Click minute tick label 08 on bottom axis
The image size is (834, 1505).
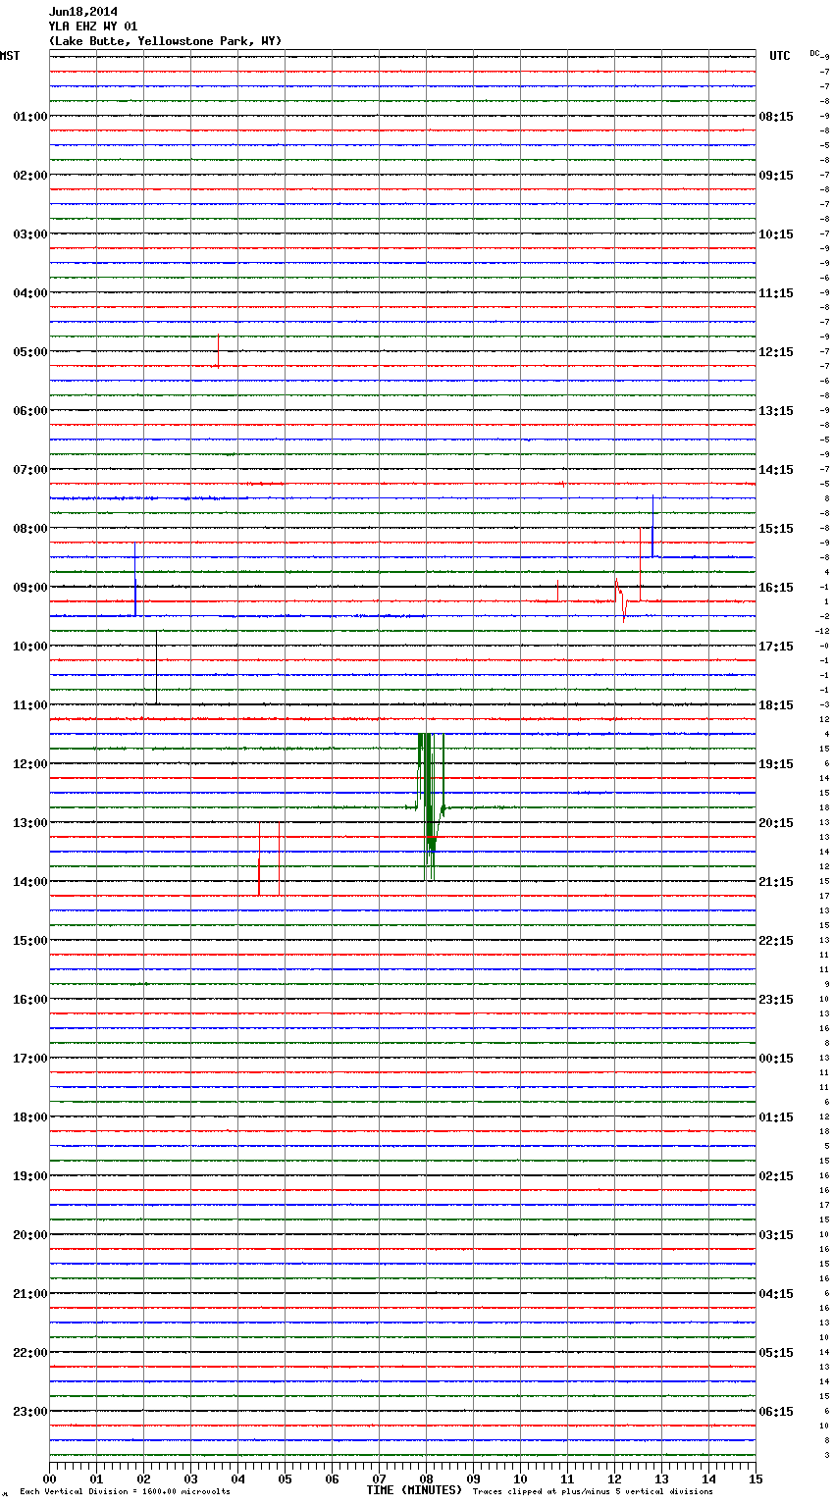coord(426,1479)
